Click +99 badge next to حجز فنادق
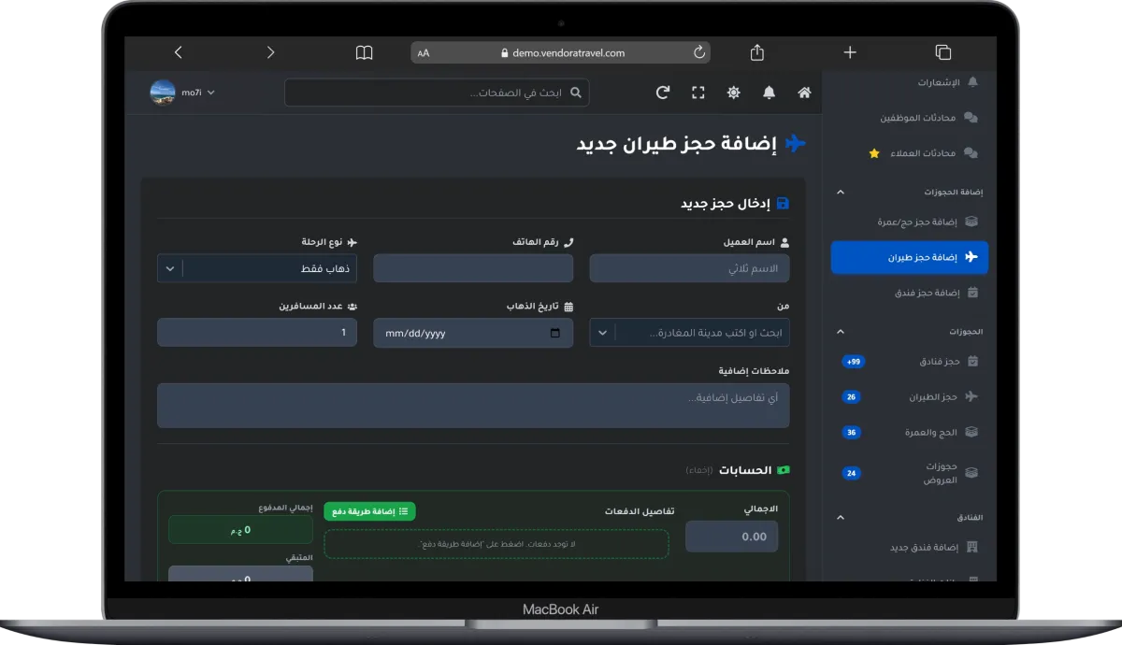The width and height of the screenshot is (1122, 645). (x=852, y=362)
